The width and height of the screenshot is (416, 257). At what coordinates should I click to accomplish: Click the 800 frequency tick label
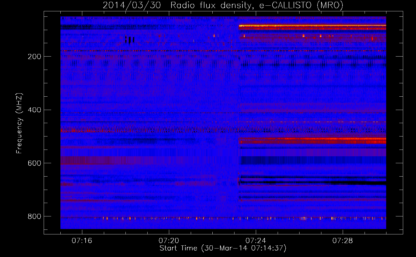34,217
